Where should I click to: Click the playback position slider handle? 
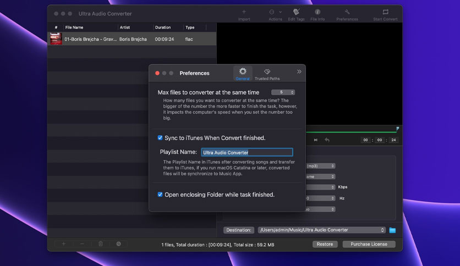tap(397, 129)
